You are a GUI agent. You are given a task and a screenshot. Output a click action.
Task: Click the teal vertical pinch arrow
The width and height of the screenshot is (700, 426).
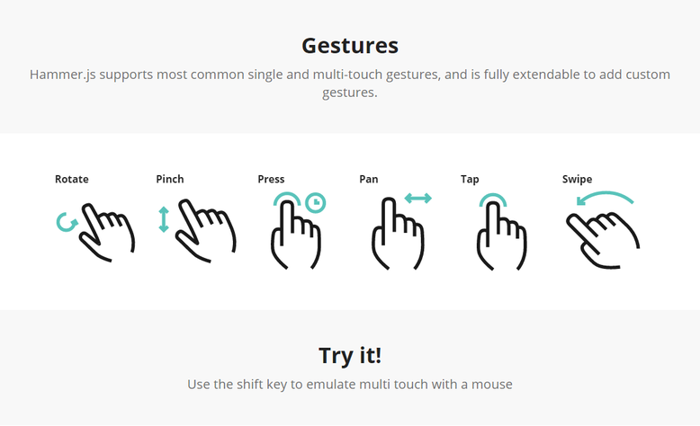pos(164,219)
